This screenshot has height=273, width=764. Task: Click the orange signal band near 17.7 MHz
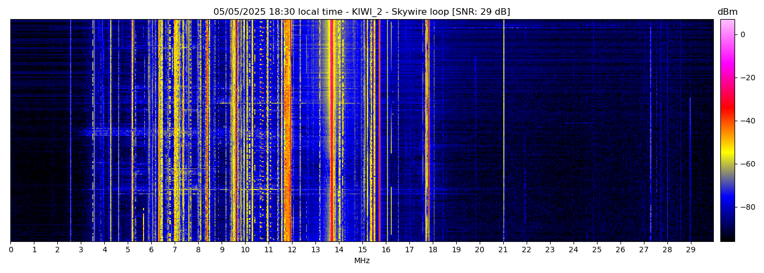tap(426, 131)
